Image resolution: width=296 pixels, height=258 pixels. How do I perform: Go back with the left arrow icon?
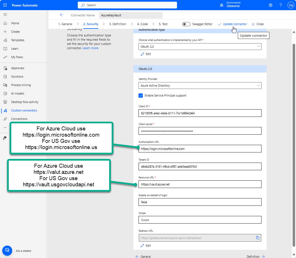[x=62, y=15]
